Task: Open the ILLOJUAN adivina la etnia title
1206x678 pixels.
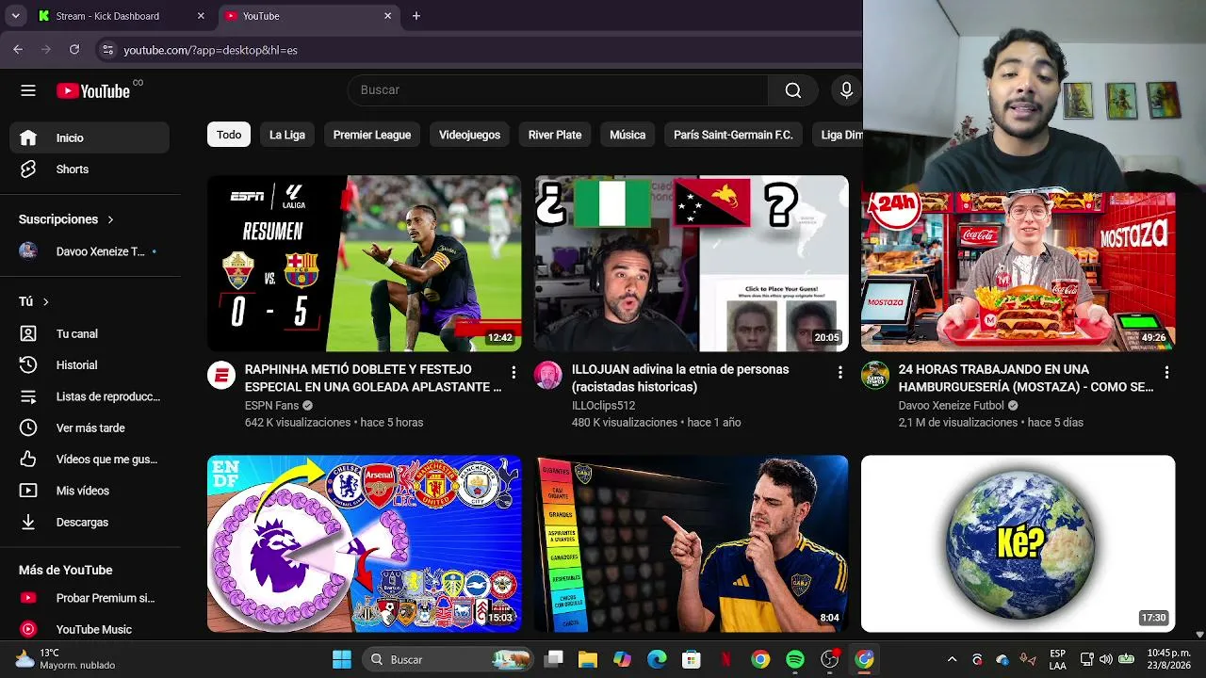Action: [680, 378]
